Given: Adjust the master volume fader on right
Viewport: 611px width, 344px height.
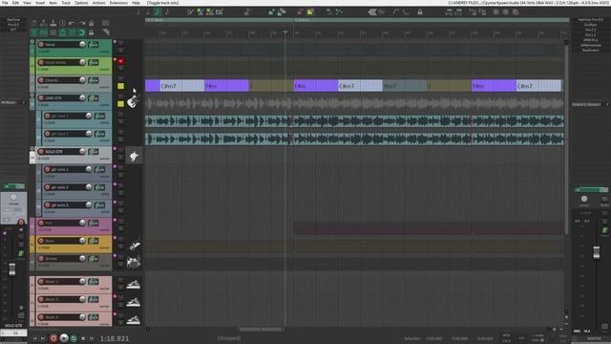Looking at the screenshot, I should [x=596, y=252].
